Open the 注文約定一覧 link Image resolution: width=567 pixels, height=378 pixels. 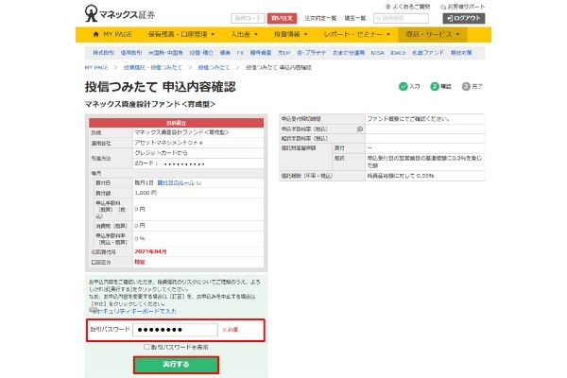tap(320, 18)
